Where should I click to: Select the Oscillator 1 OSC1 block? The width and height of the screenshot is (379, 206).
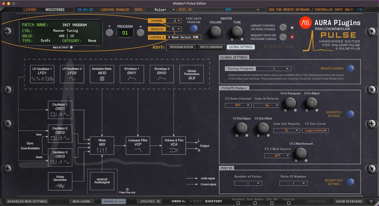click(60, 110)
